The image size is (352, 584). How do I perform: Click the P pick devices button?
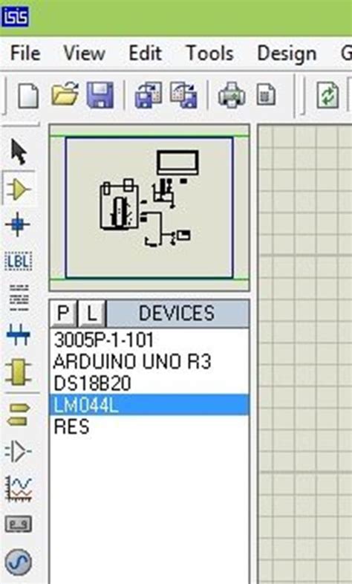64,314
